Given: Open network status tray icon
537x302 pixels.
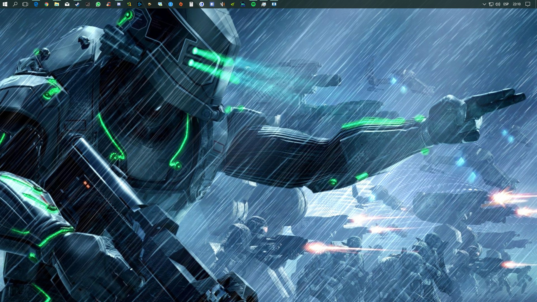Looking at the screenshot, I should (491, 4).
